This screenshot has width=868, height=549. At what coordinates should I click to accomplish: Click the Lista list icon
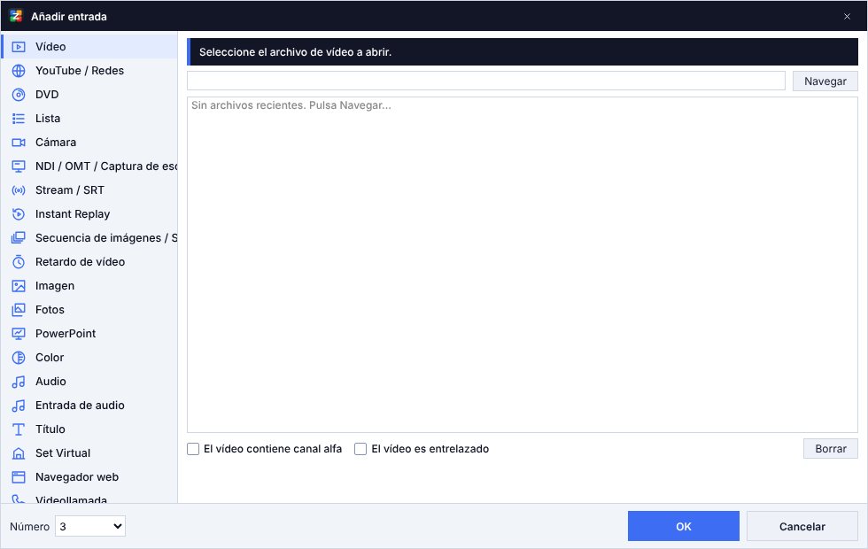click(x=19, y=119)
